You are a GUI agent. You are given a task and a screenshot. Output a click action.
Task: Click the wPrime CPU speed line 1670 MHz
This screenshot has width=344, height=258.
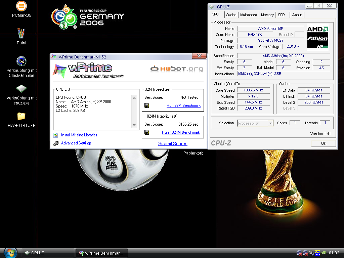pos(72,106)
